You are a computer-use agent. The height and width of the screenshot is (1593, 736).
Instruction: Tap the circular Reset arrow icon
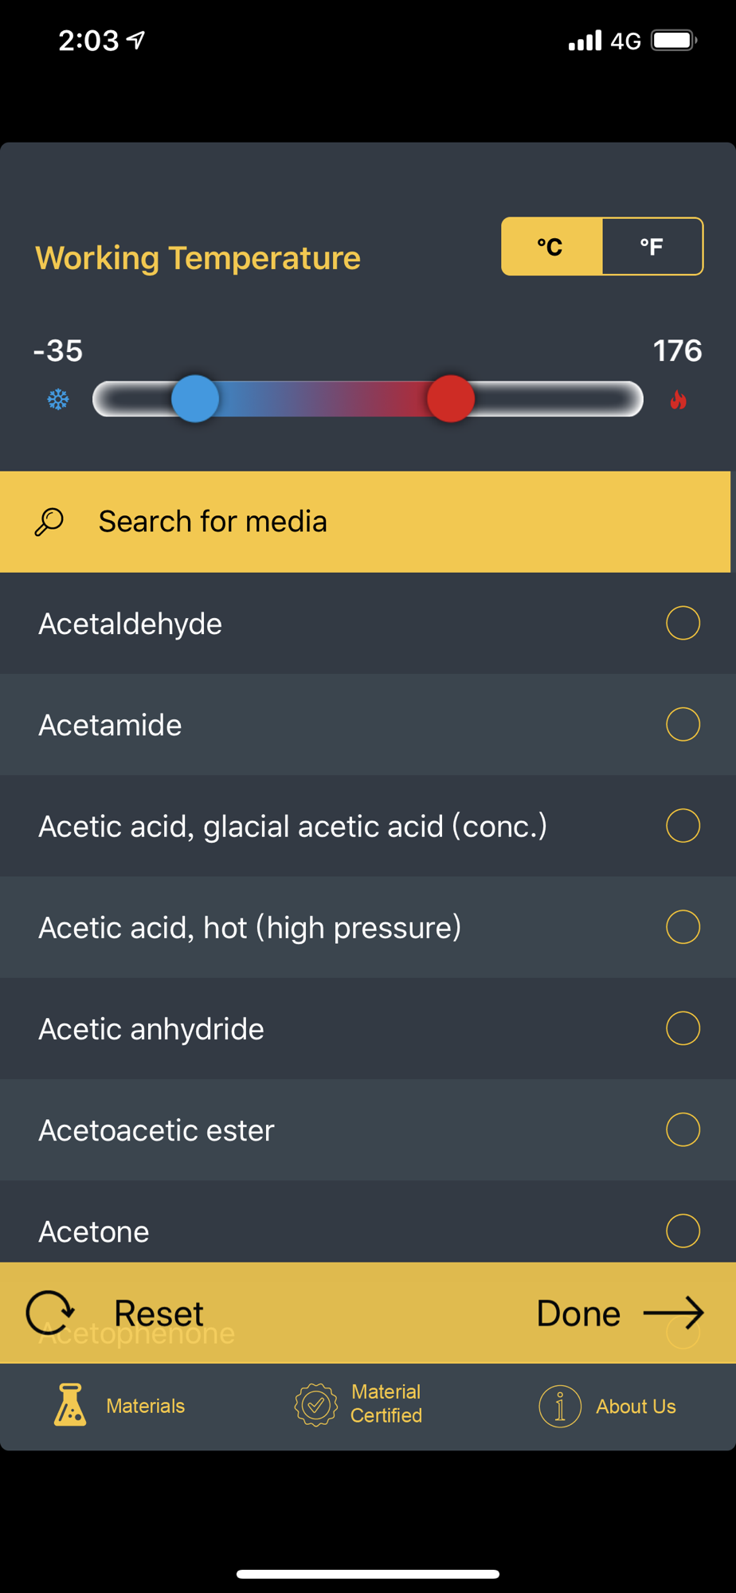click(50, 1313)
